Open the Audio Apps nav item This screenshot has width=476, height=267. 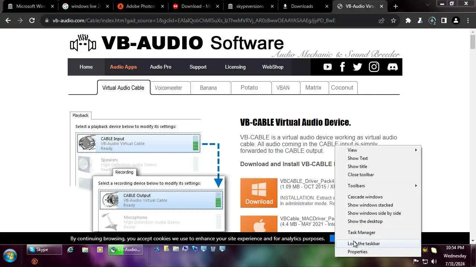[x=123, y=67]
